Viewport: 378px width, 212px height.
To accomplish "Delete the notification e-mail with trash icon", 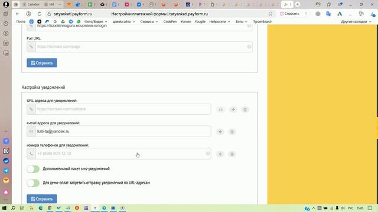I will [x=232, y=132].
